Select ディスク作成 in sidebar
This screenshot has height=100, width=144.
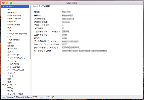[13, 64]
